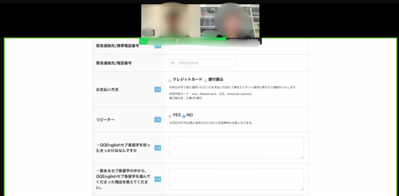Image resolution: width=399 pixels, height=196 pixels.
Task: Click the left participant video thumbnail
Action: 171,21
